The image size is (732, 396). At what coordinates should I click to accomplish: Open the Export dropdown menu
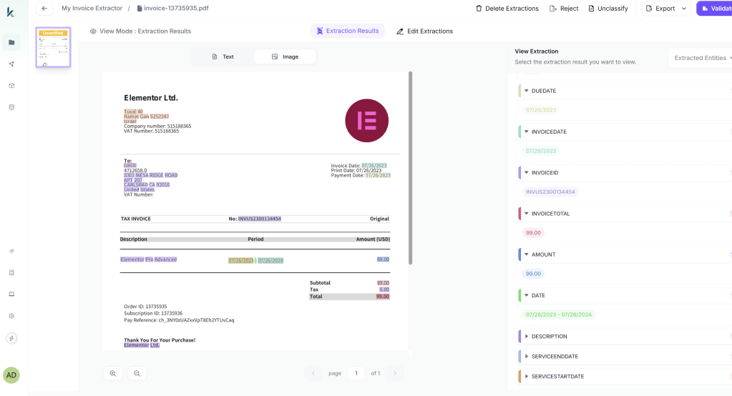[665, 9]
